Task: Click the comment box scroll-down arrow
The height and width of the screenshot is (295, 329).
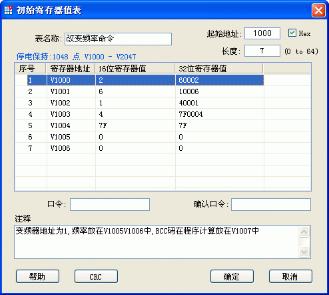Action: (304, 252)
